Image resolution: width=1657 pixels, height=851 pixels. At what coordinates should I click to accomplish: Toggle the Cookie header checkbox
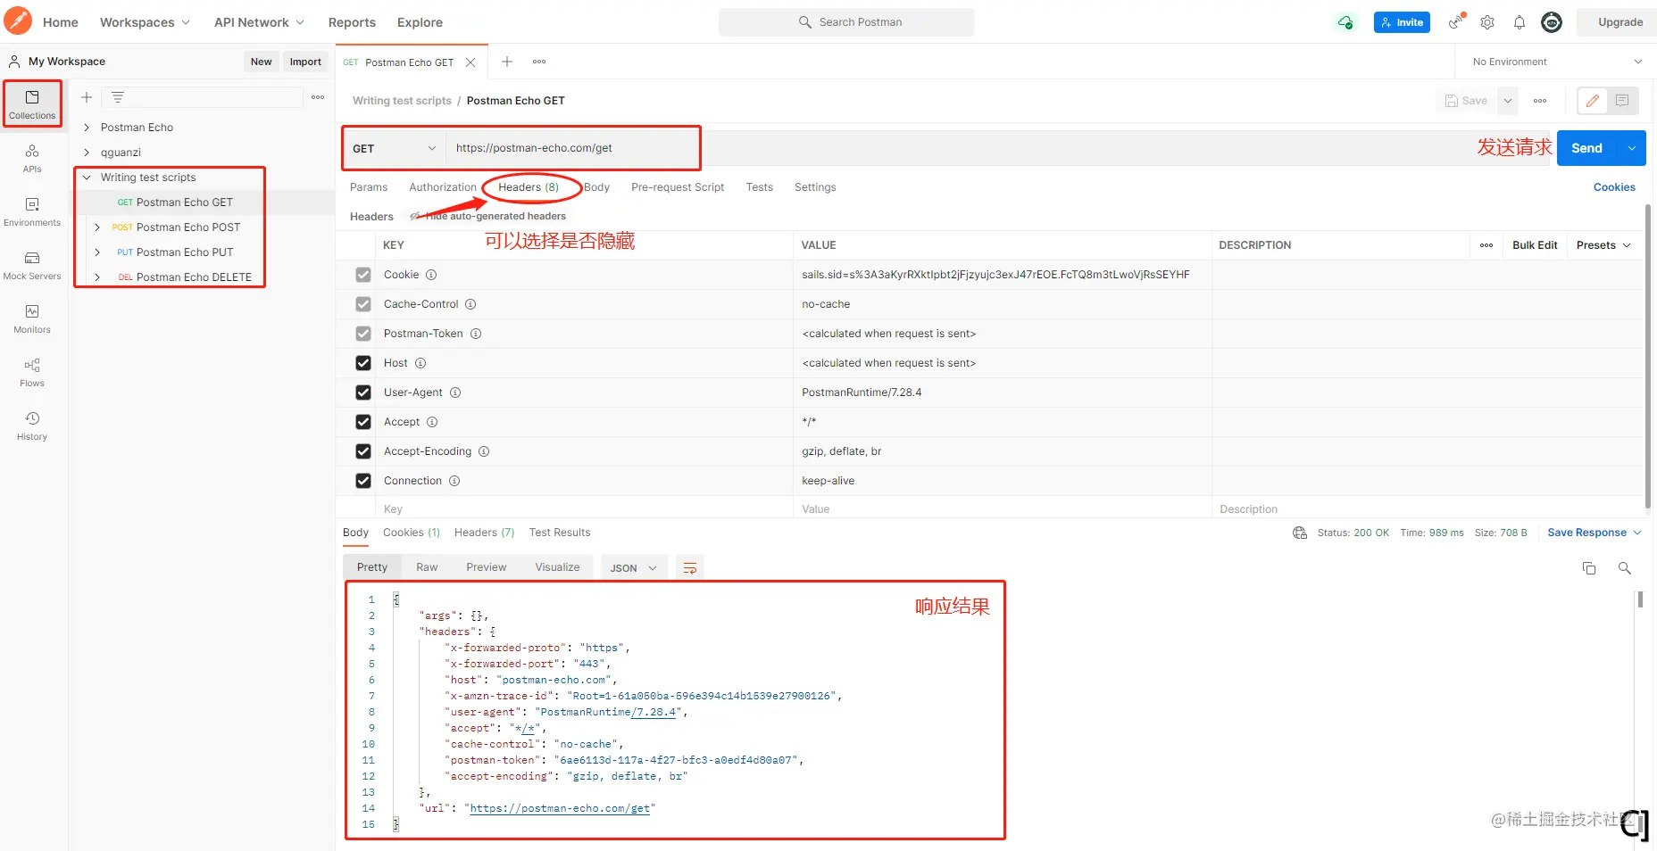(363, 275)
